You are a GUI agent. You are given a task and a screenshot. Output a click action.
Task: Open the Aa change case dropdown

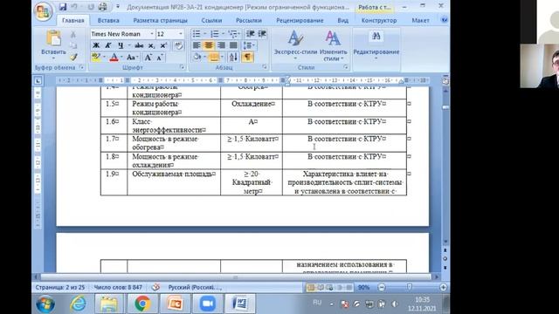(x=132, y=57)
